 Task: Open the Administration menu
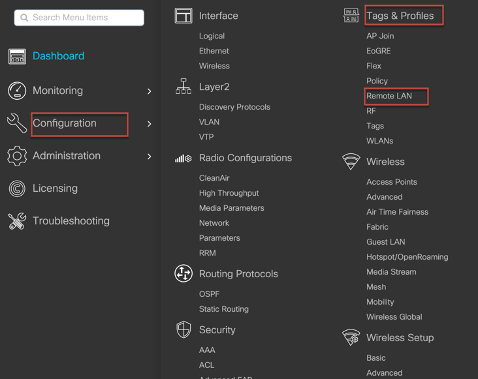(x=67, y=156)
